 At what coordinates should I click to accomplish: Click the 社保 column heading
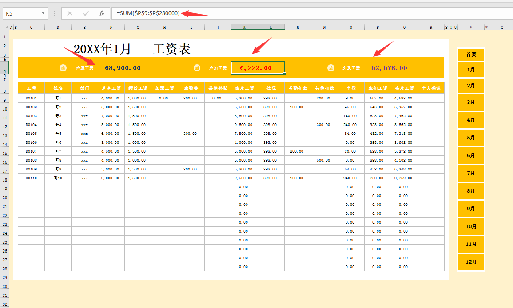click(x=271, y=88)
